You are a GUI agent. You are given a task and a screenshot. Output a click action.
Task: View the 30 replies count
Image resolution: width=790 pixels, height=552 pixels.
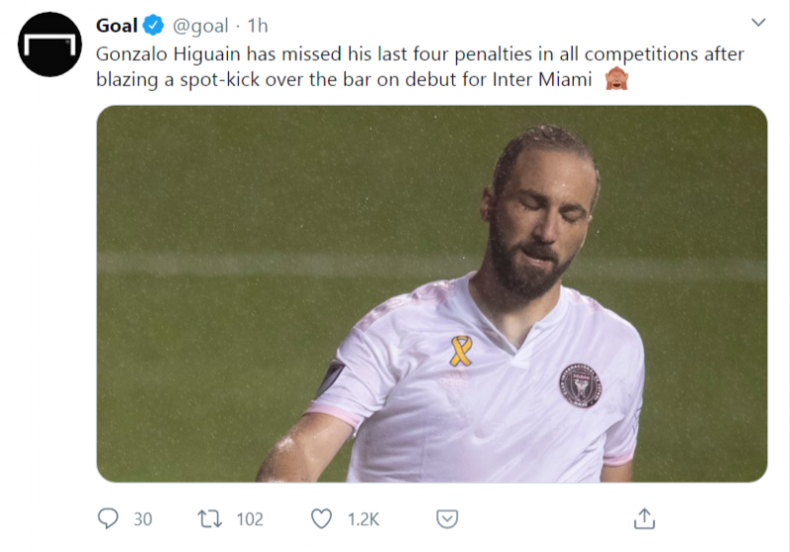tap(142, 518)
